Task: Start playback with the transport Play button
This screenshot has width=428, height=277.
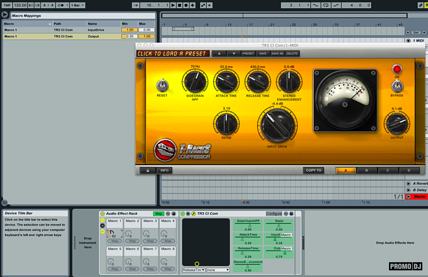Action: 173,5
